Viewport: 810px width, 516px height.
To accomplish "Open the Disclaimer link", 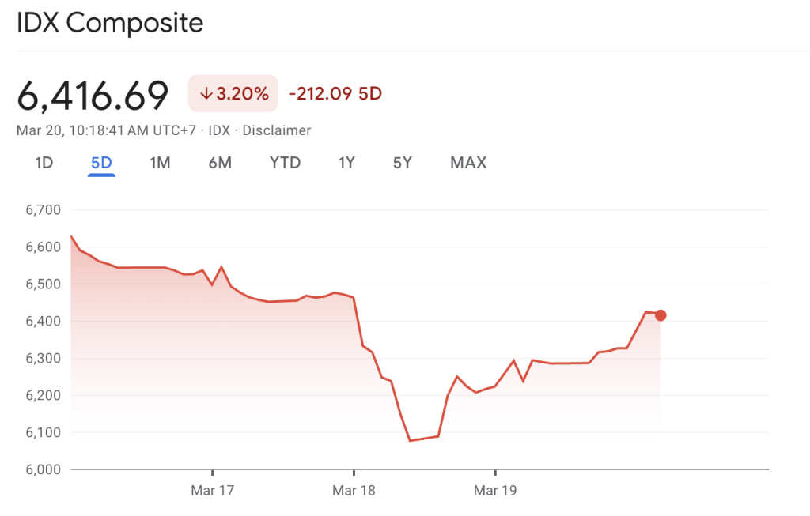I will click(x=276, y=130).
